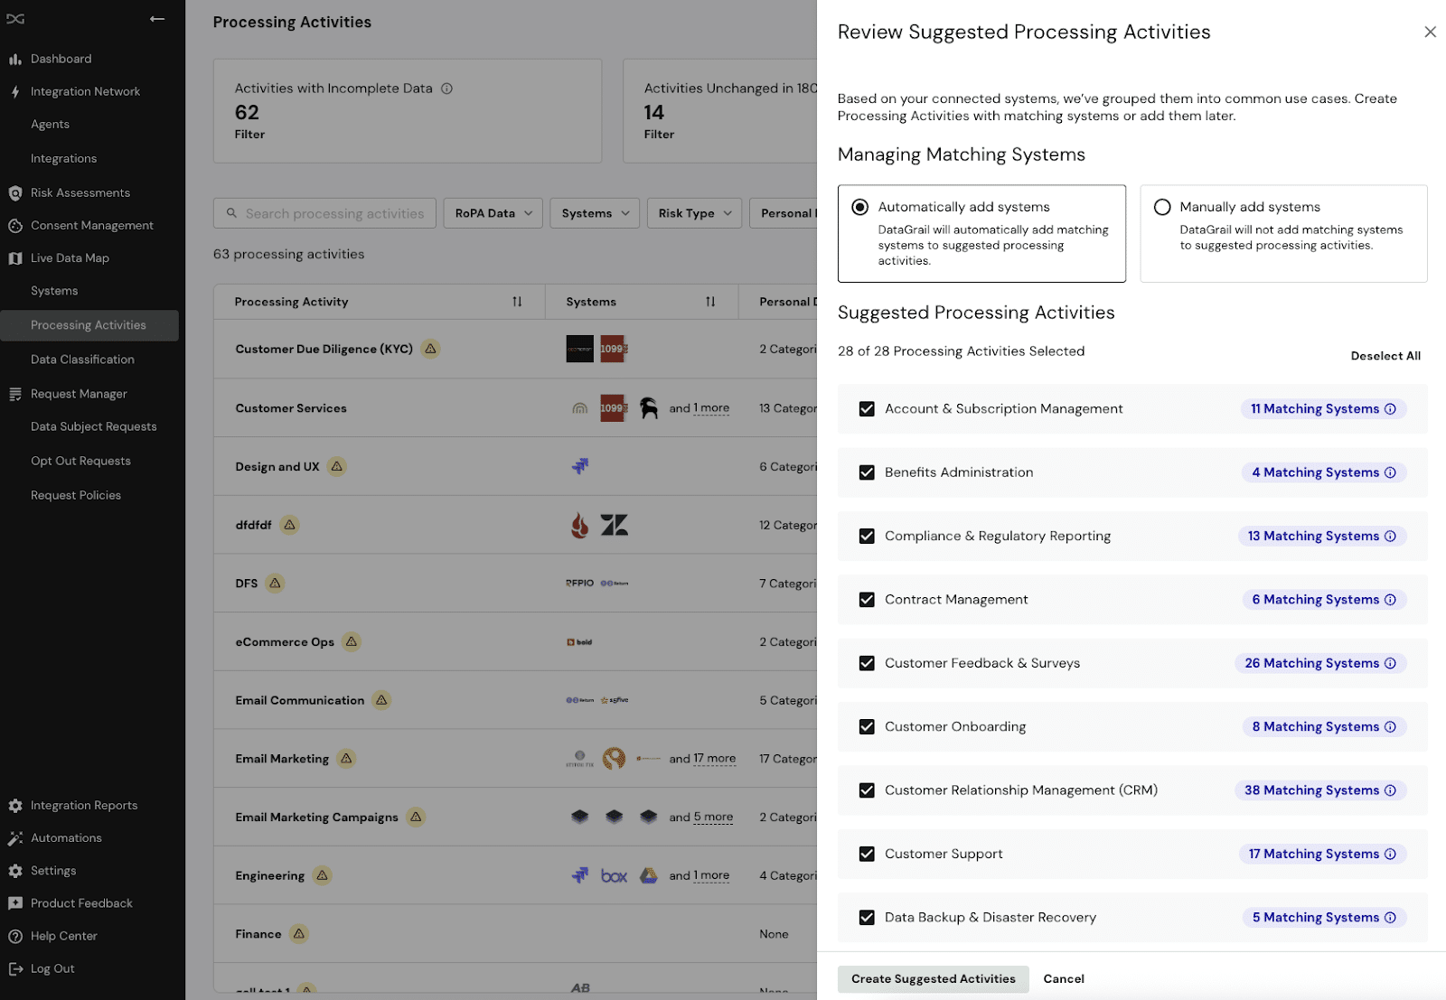Click the collapse sidebar arrow icon
The width and height of the screenshot is (1446, 1000).
point(157,19)
